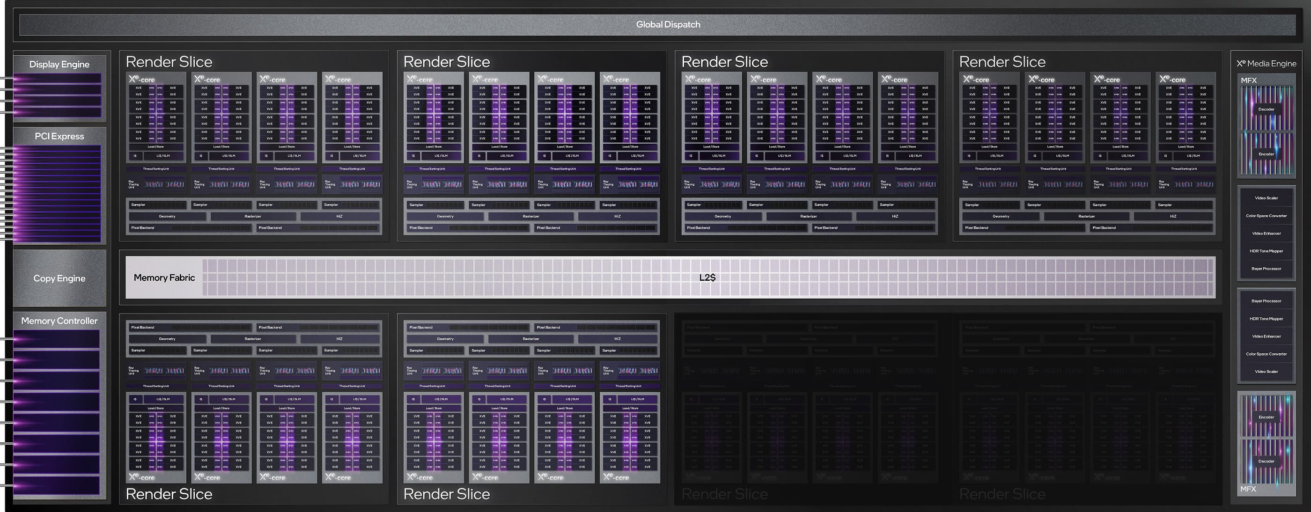Click Encoder in the lower MFX block
Viewport: 1311px width, 512px height.
click(x=1266, y=417)
